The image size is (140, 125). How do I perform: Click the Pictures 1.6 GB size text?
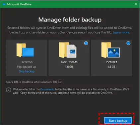click(111, 67)
